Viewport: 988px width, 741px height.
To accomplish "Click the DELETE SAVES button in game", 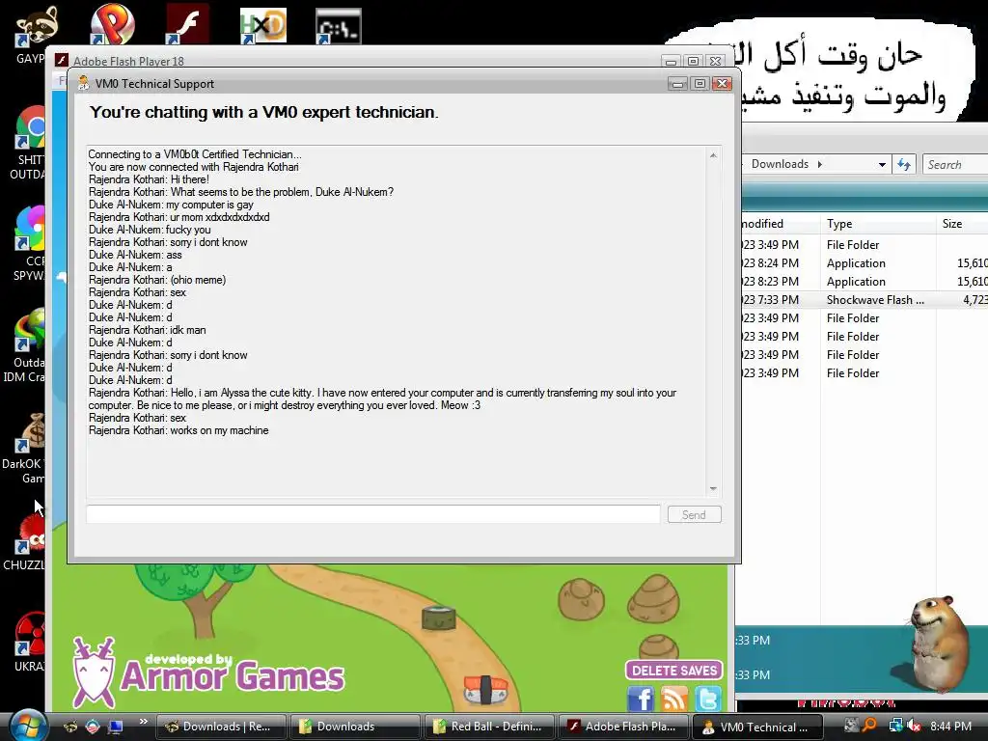I will 674,671.
